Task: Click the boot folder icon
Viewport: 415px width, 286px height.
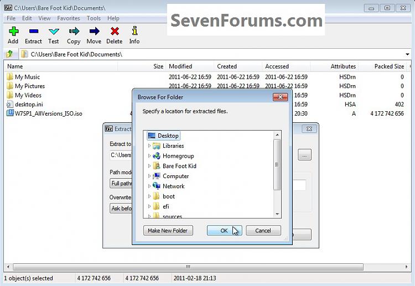Action: click(x=157, y=196)
